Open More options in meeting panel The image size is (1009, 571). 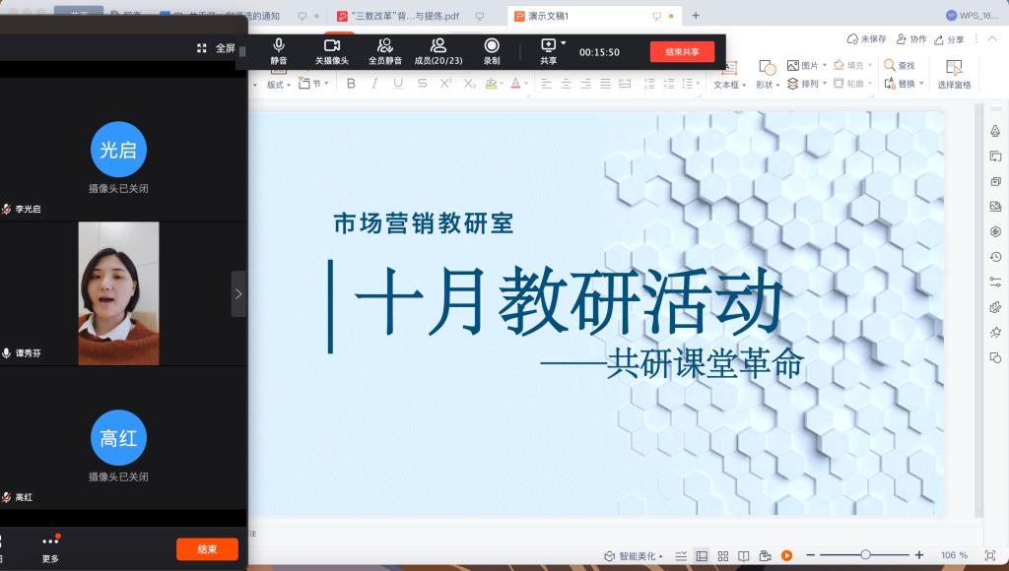(x=50, y=547)
